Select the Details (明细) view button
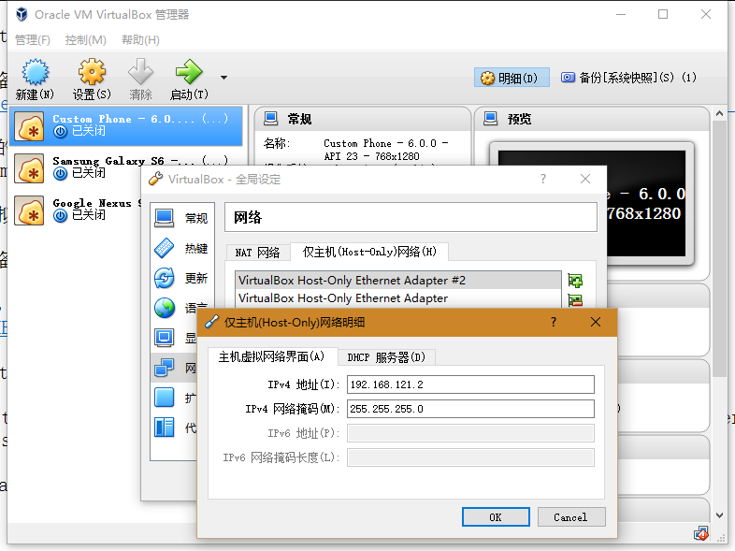The image size is (735, 551). point(512,78)
